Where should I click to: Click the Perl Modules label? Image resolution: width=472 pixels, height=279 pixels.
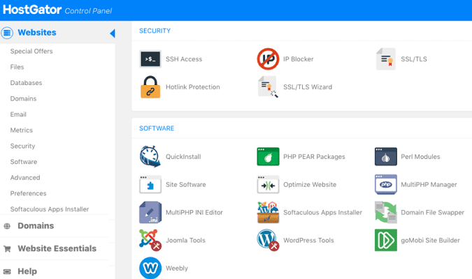420,157
